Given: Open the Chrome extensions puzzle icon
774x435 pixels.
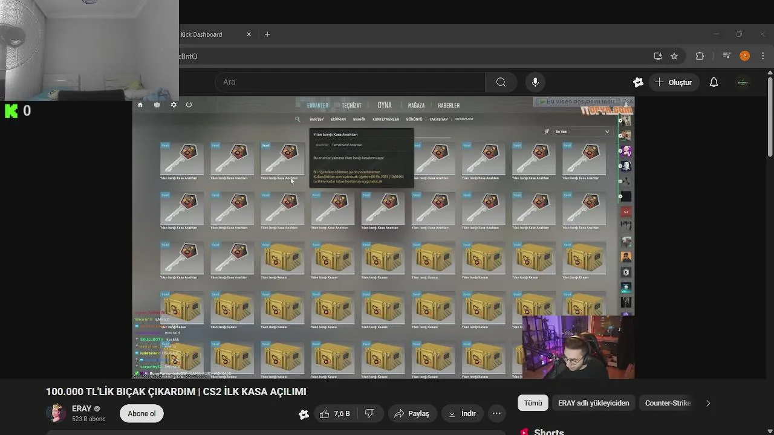Looking at the screenshot, I should pos(700,56).
